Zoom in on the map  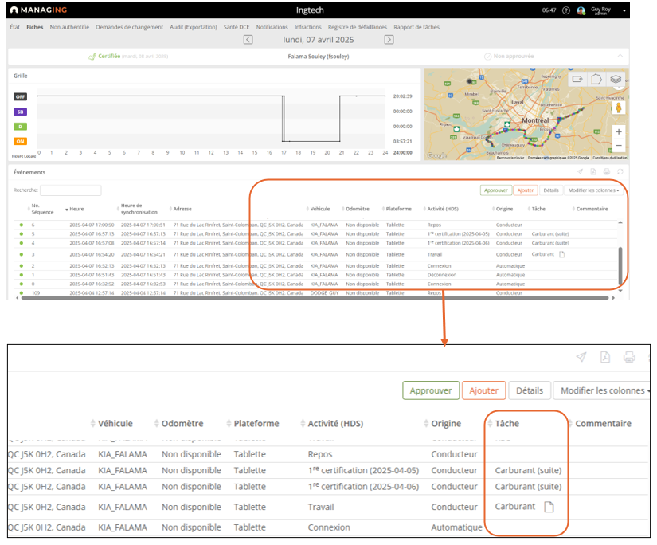[619, 131]
